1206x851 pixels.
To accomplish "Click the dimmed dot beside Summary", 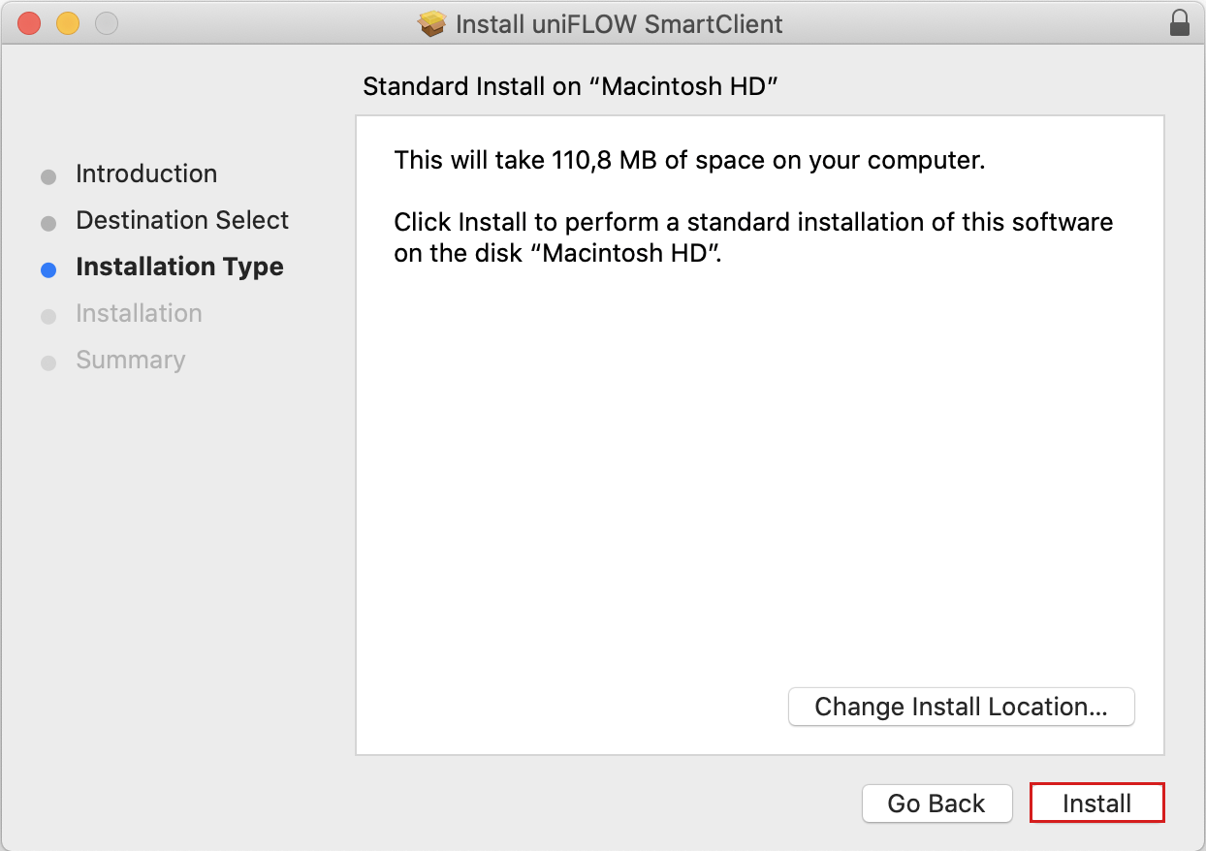I will pos(48,362).
